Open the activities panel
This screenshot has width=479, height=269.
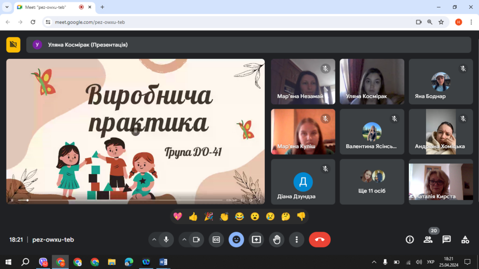click(x=465, y=240)
